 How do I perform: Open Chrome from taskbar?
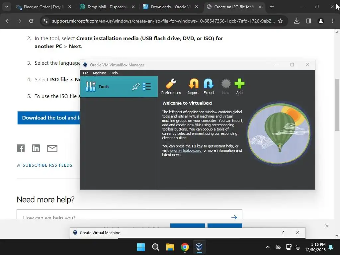(185, 247)
